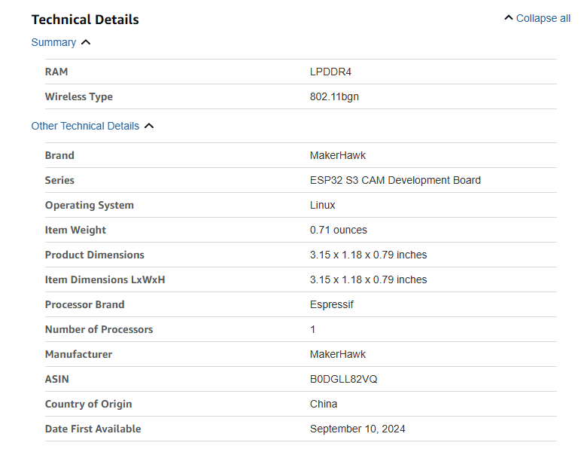Select the LPDDR4 value
This screenshot has width=584, height=455.
330,72
